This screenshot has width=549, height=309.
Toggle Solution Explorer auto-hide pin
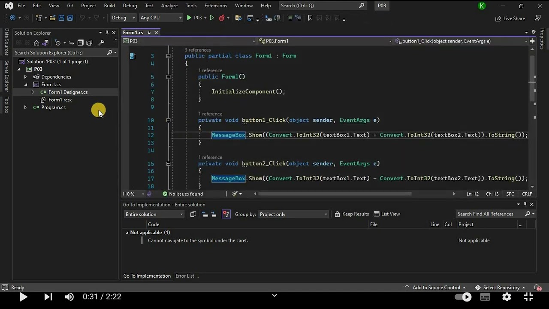[107, 33]
